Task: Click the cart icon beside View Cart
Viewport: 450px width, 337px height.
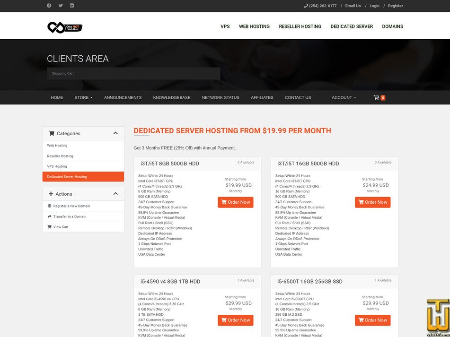Action: pyautogui.click(x=49, y=227)
